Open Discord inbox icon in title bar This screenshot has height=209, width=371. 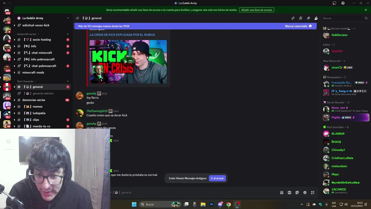[334, 3]
